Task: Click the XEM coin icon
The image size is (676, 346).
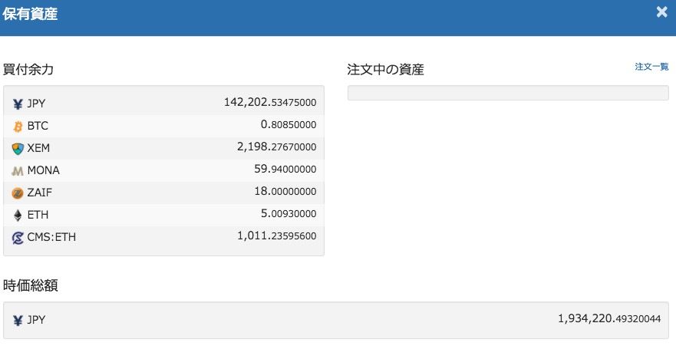Action: tap(18, 149)
